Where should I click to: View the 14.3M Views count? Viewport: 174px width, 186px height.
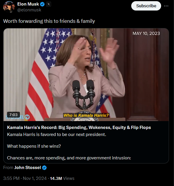click(x=62, y=178)
